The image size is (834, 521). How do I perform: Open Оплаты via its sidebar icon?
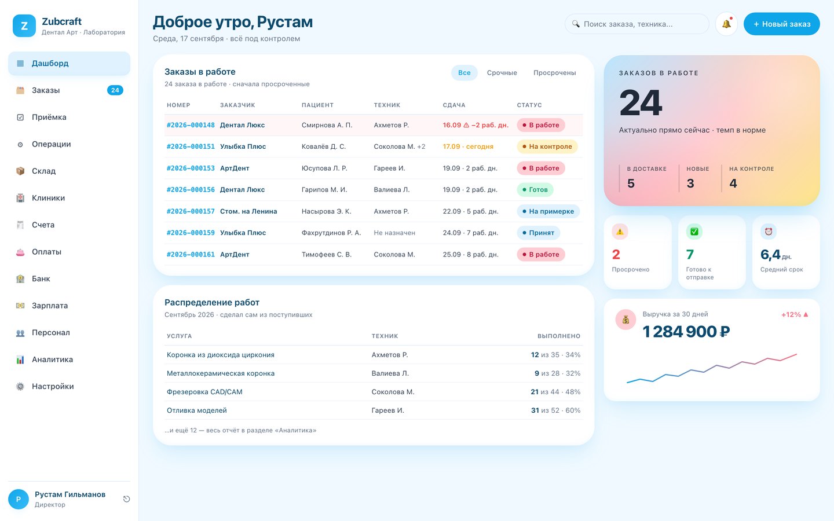point(20,252)
